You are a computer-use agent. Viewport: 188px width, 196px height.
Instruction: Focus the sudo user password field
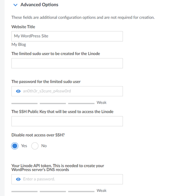[x=67, y=91]
